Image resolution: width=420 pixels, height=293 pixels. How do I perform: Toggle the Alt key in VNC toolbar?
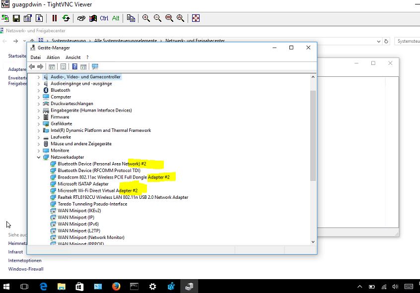[116, 18]
